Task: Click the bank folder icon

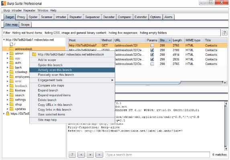Action: [12, 67]
